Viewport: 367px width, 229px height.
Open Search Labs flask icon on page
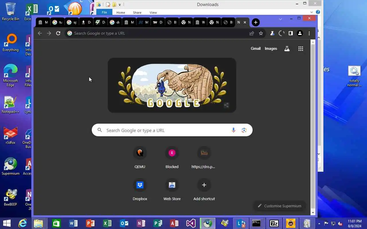pos(287,49)
